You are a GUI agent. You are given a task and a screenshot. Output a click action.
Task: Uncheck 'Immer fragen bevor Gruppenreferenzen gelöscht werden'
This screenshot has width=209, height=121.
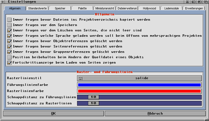point(9,52)
